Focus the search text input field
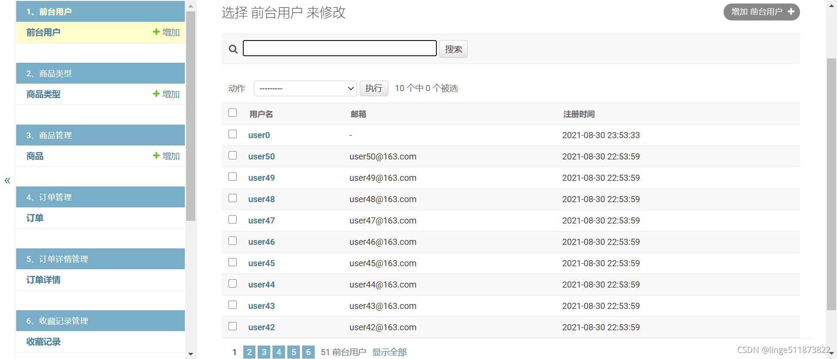837x359 pixels. [340, 48]
